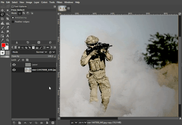Open the Select menu

point(15,2)
